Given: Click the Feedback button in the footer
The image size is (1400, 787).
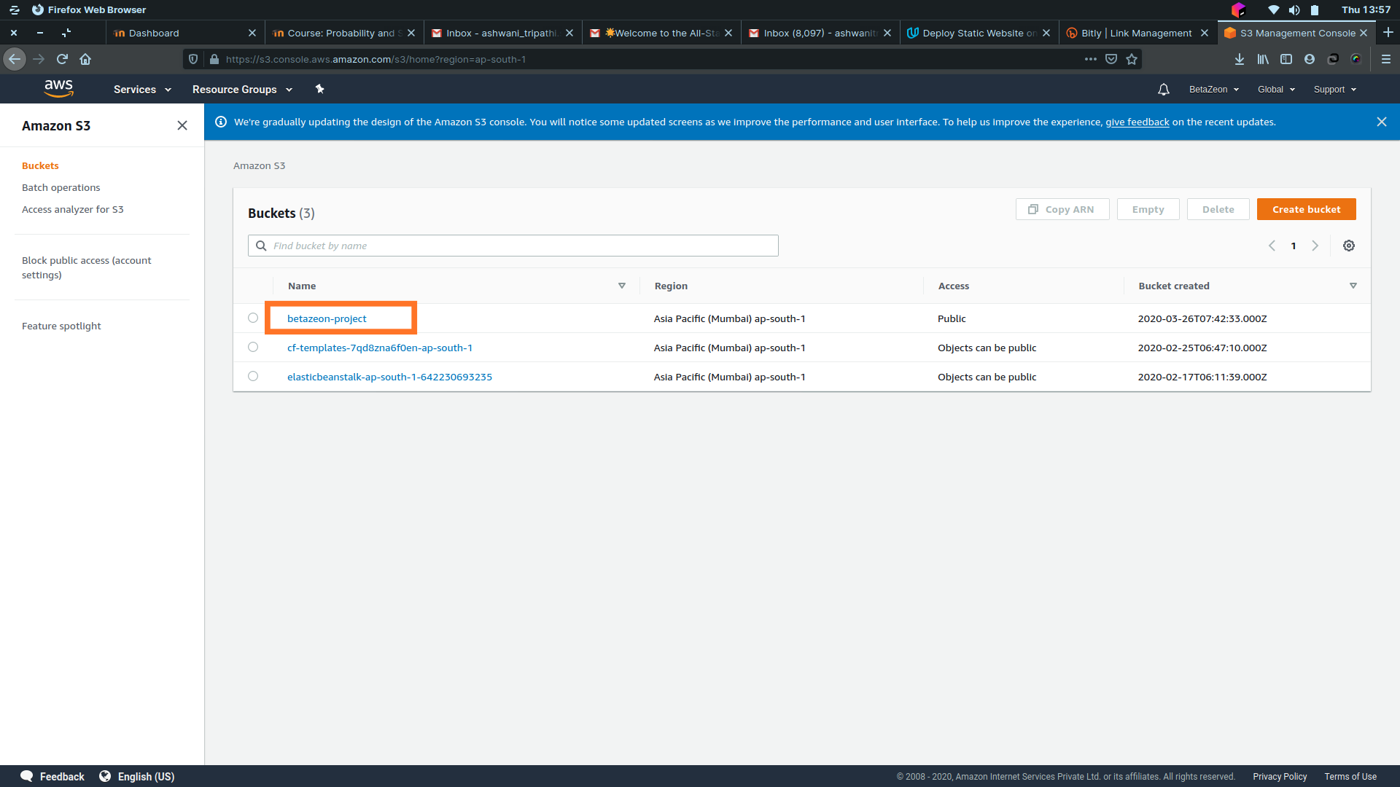Looking at the screenshot, I should point(52,776).
